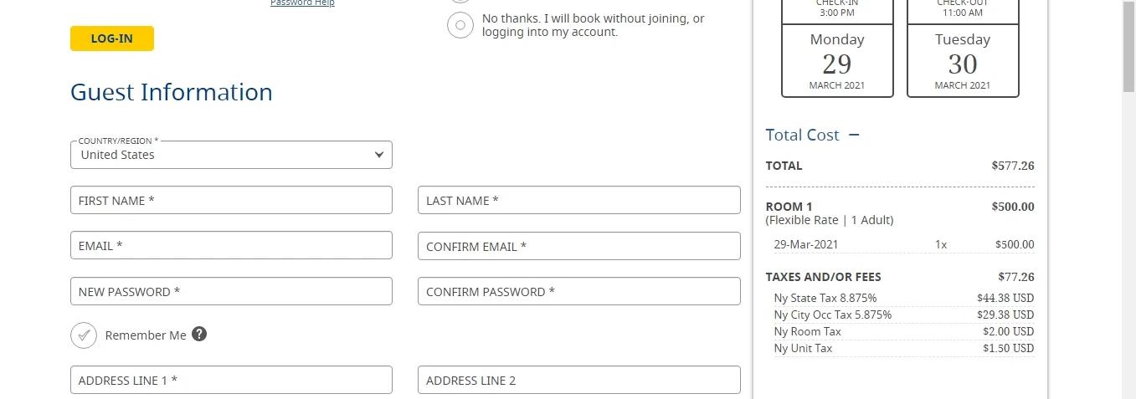Screen dimensions: 1136x399
Task: Click the New Password field
Action: point(231,291)
